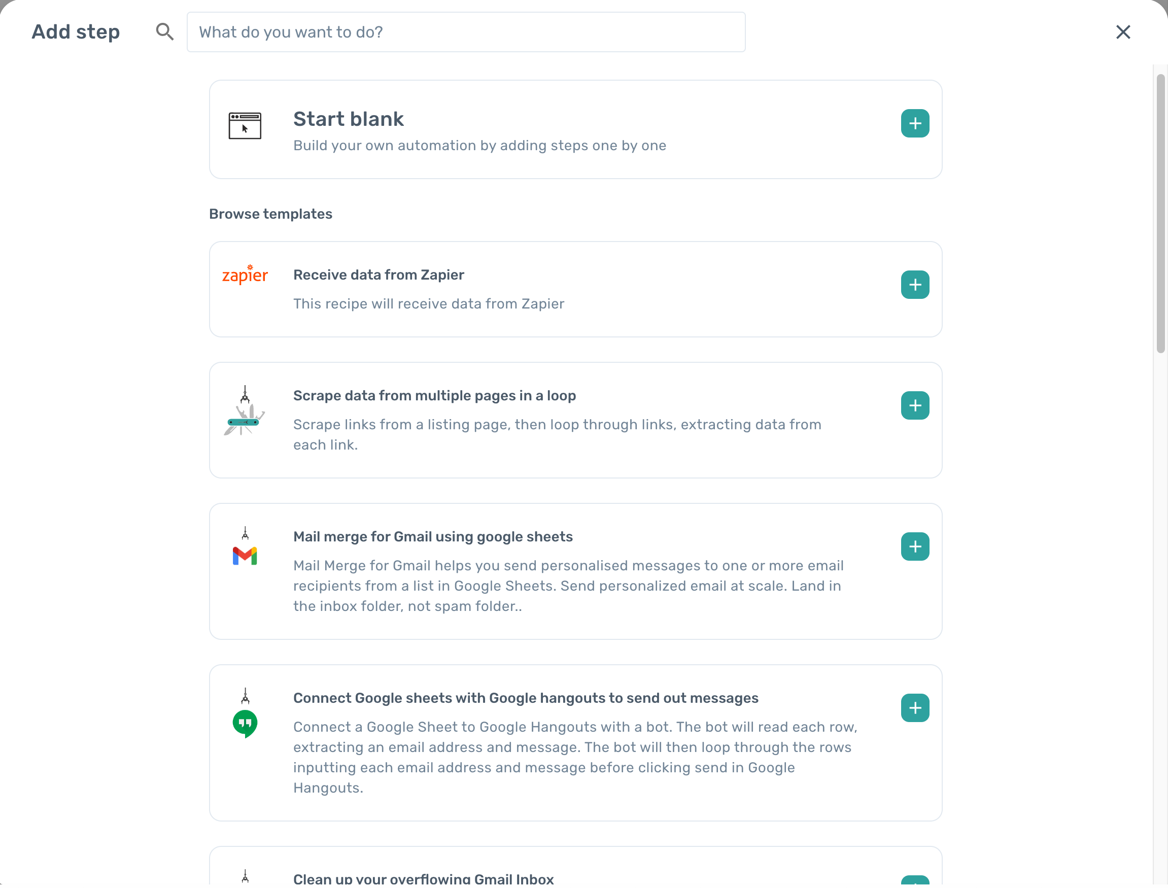Image resolution: width=1168 pixels, height=888 pixels.
Task: Add the Google hangouts messages template
Action: pyautogui.click(x=915, y=708)
